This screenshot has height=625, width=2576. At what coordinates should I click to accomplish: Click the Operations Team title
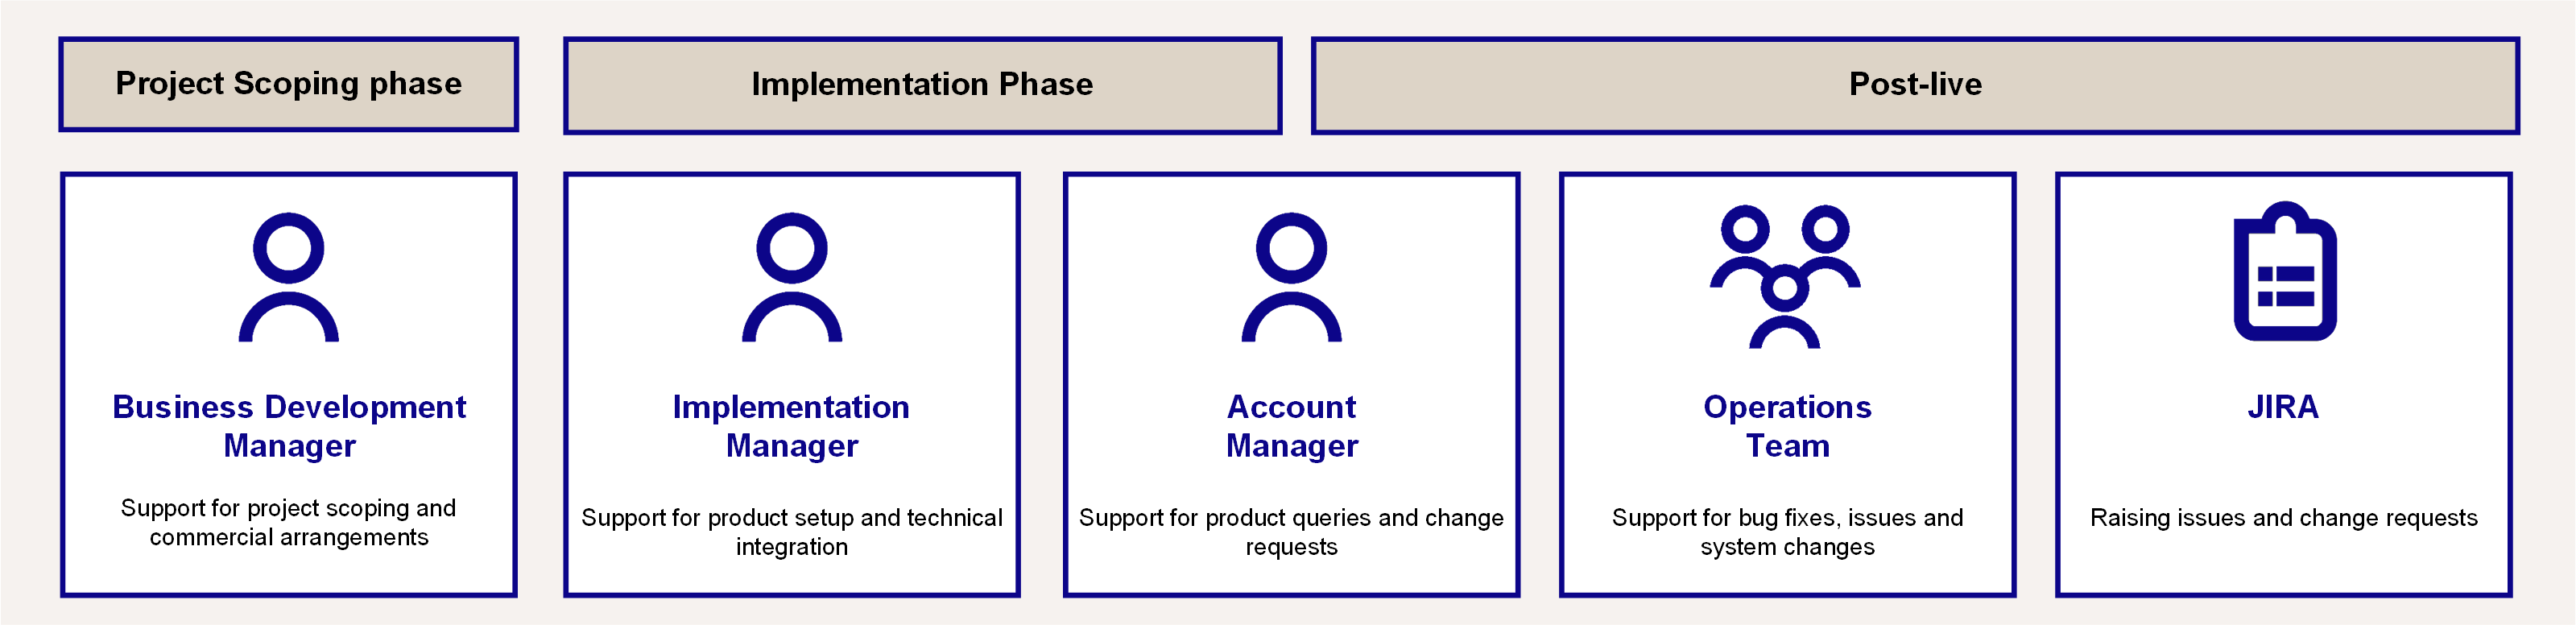coord(1787,426)
